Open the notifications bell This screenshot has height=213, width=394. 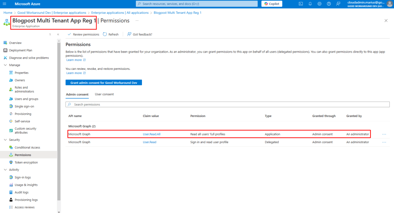[x=310, y=4]
